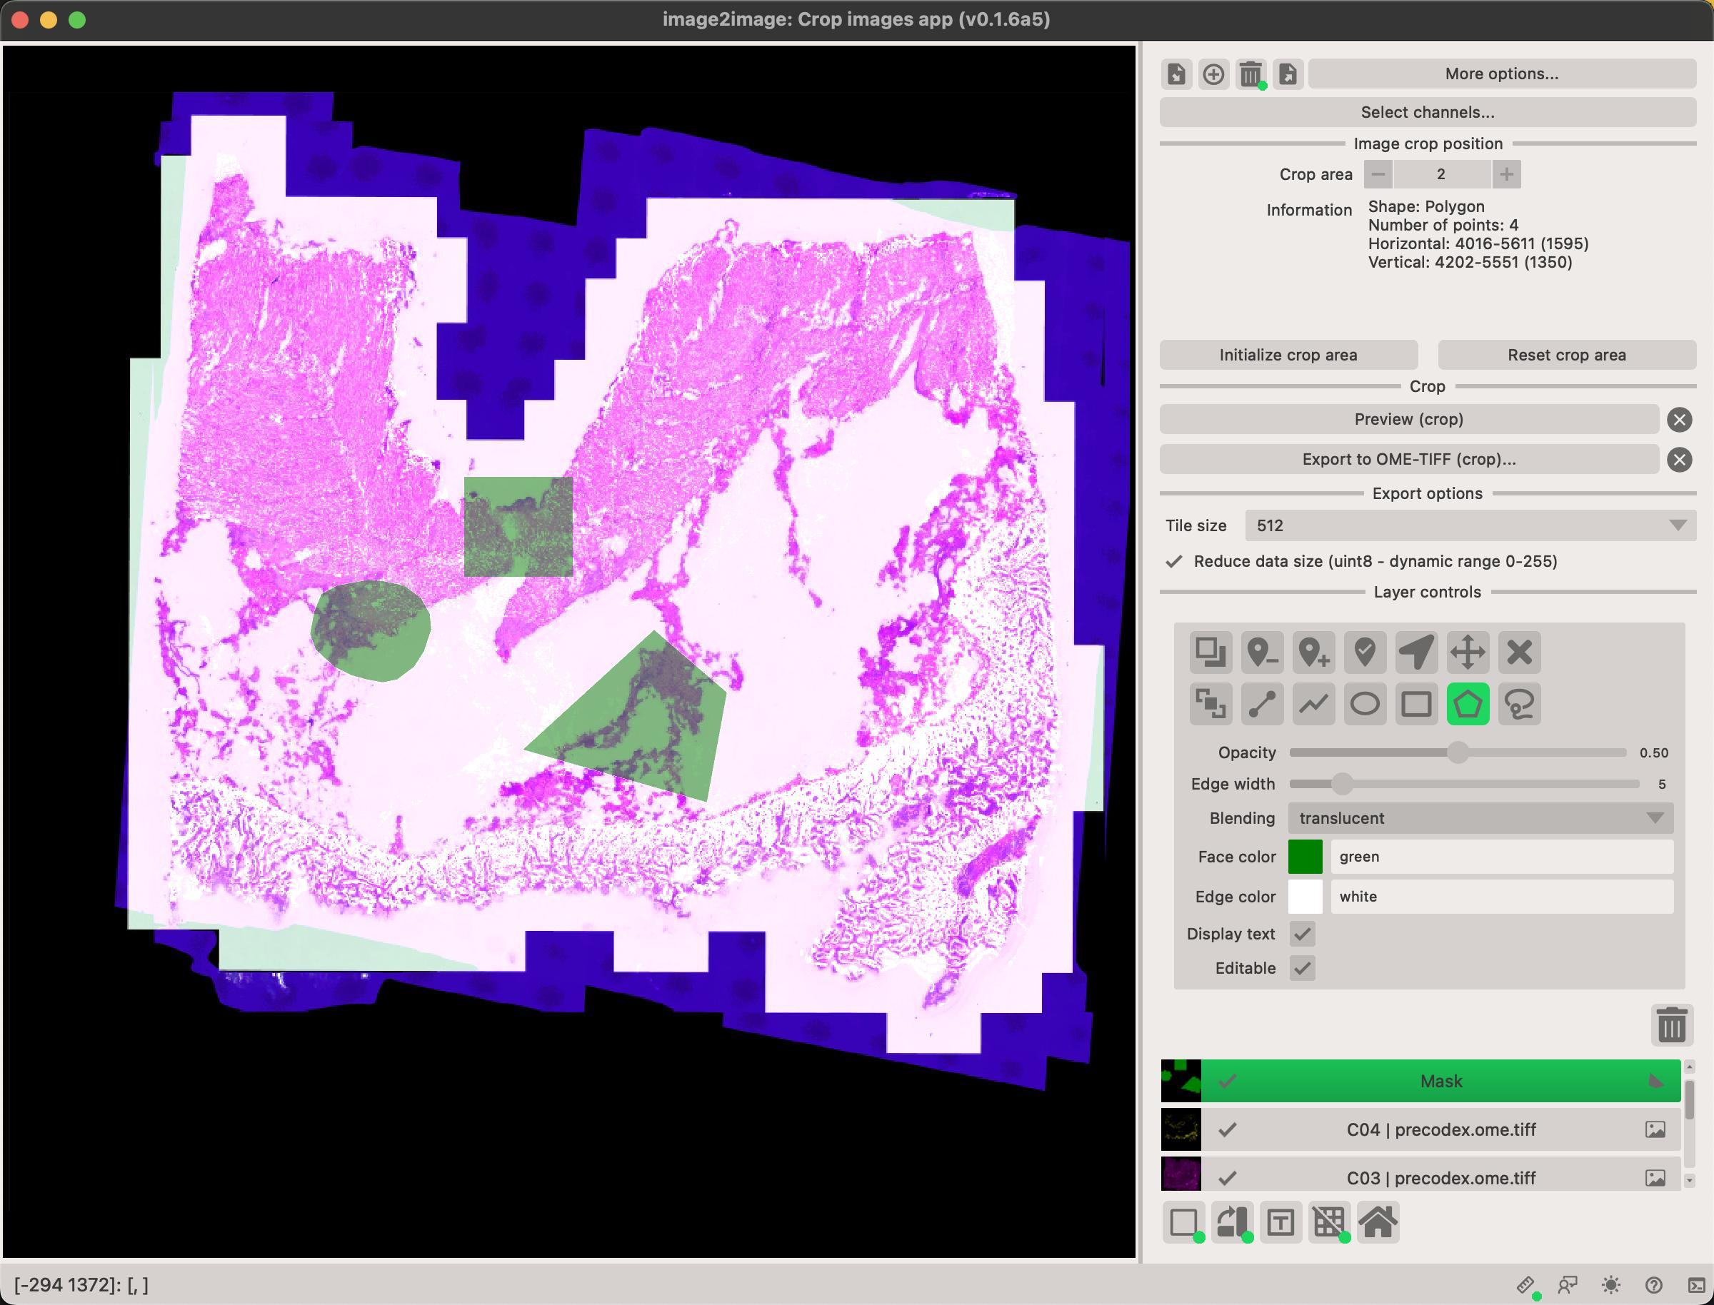Click the home reset view icon

1378,1222
